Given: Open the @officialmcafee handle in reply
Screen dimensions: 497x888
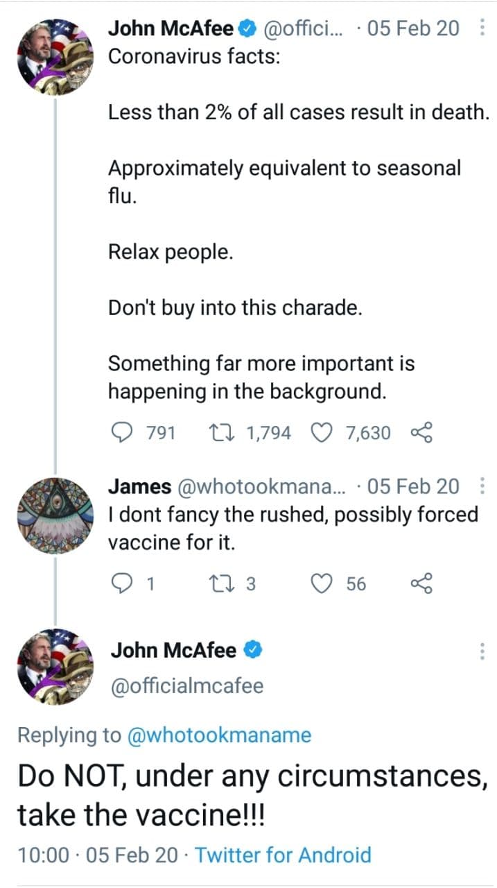Looking at the screenshot, I should click(187, 686).
